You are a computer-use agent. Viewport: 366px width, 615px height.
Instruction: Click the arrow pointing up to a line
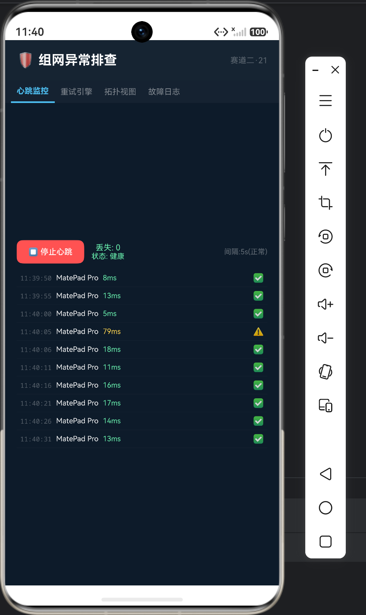click(326, 169)
